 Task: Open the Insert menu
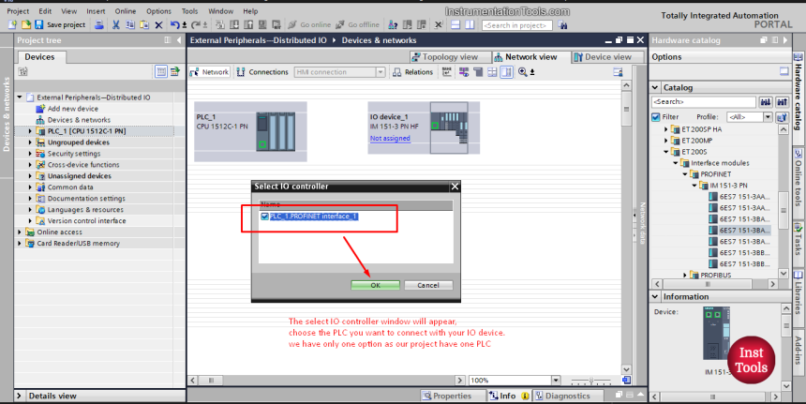tap(96, 11)
